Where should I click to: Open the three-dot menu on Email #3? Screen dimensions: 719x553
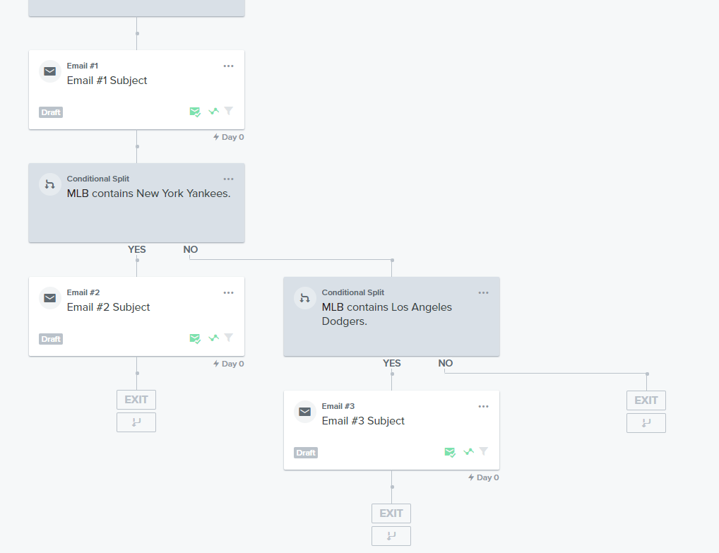(x=483, y=406)
